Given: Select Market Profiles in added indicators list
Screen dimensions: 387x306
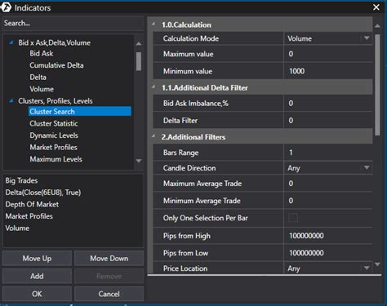Looking at the screenshot, I should click(29, 216).
